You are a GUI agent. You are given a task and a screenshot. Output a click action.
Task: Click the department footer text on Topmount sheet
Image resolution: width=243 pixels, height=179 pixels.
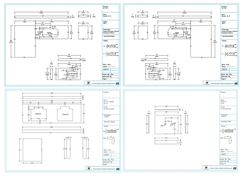(104, 169)
